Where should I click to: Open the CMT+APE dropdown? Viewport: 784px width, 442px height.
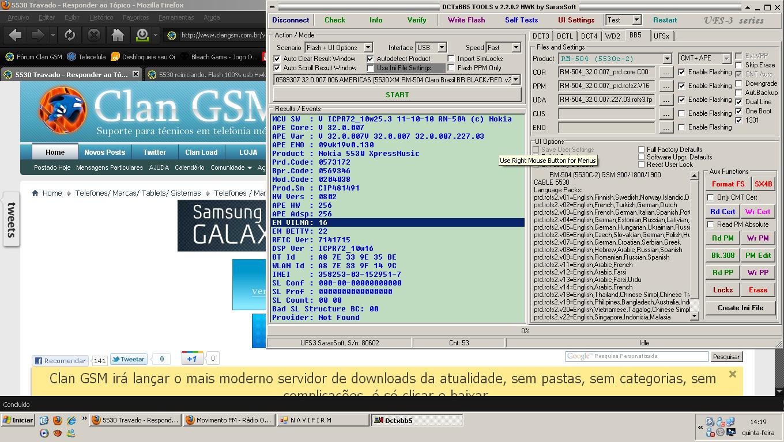coord(726,59)
